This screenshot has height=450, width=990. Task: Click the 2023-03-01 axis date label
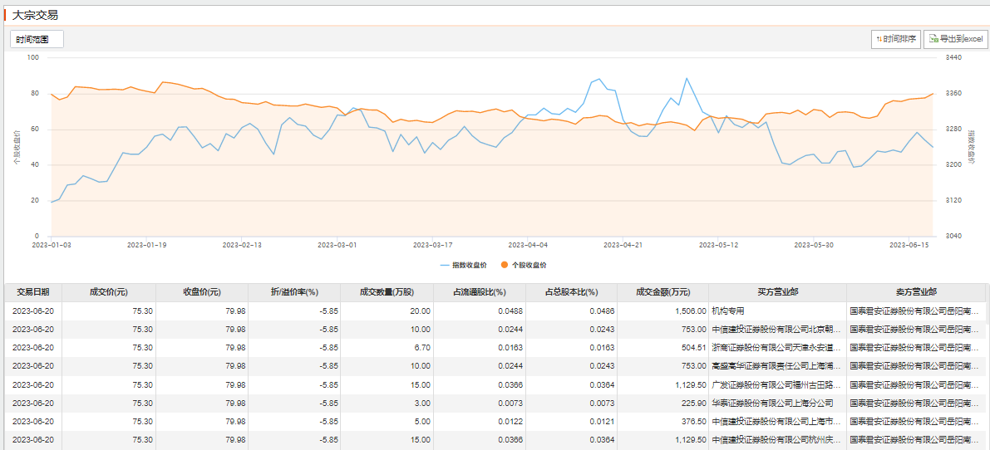pyautogui.click(x=337, y=244)
